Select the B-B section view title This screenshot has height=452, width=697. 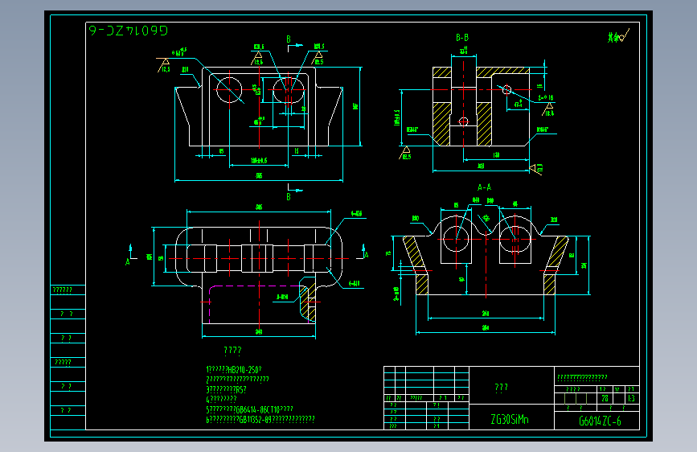coord(462,38)
